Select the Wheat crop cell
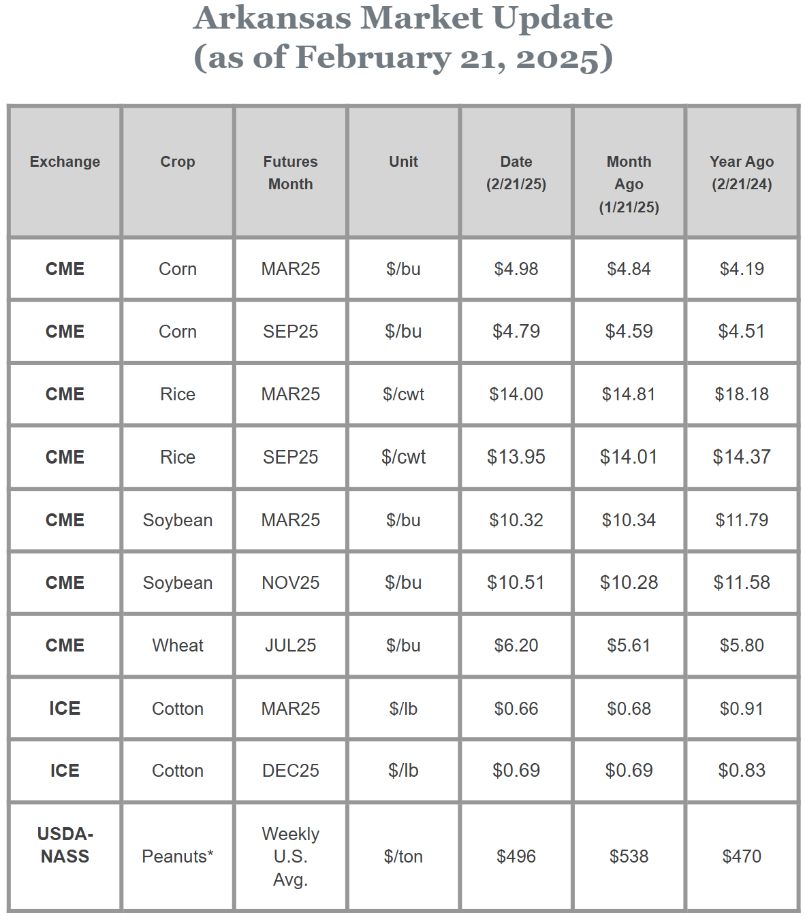 178,645
